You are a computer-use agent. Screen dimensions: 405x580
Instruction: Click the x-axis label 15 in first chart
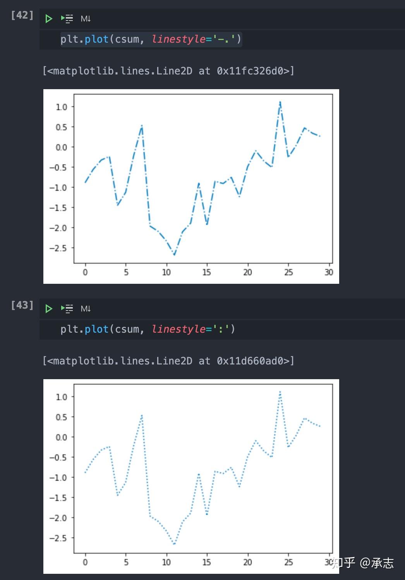point(207,272)
